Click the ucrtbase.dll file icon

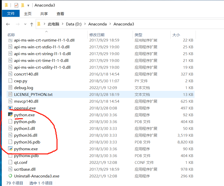pos(10,169)
